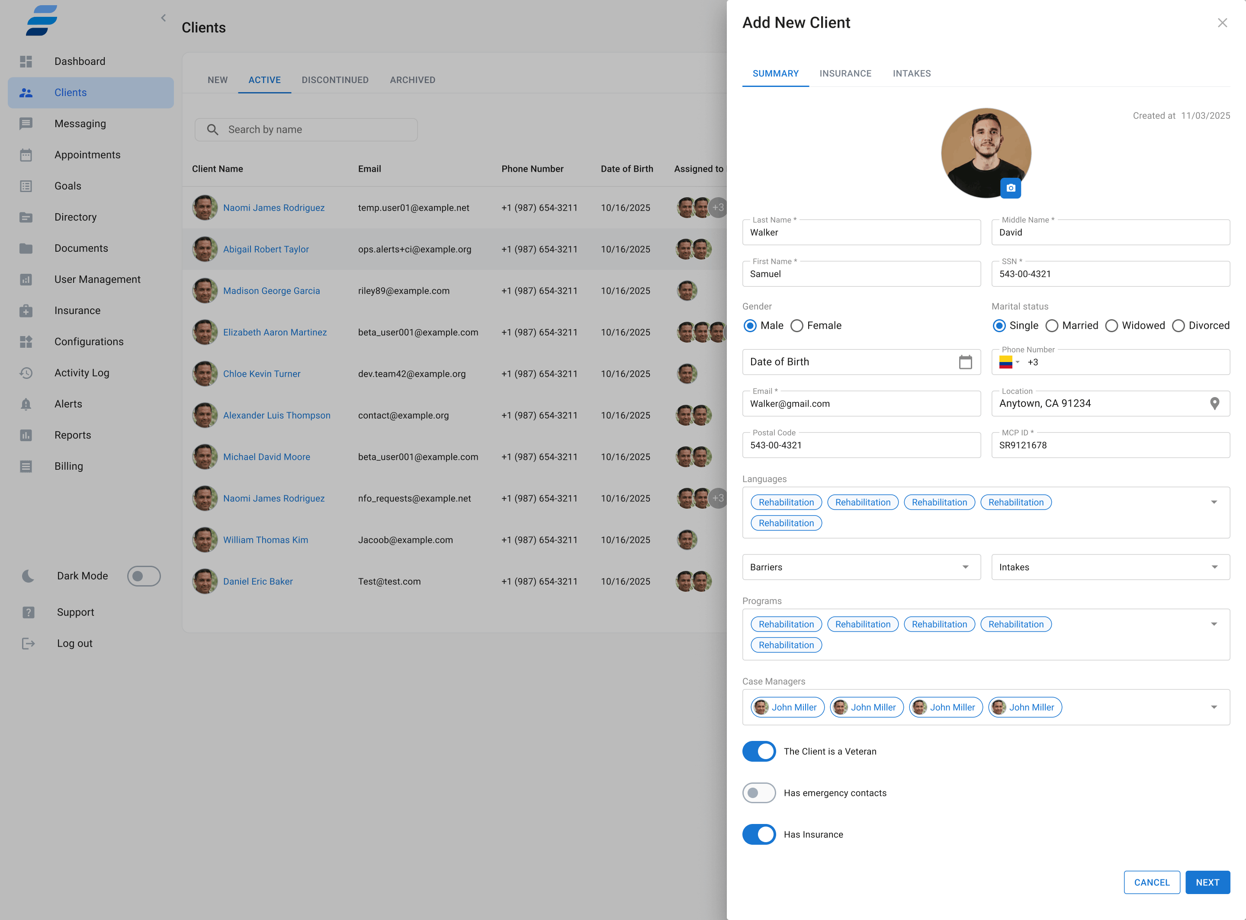Collapse sidebar with the chevron icon
Viewport: 1246px width, 920px height.
163,18
